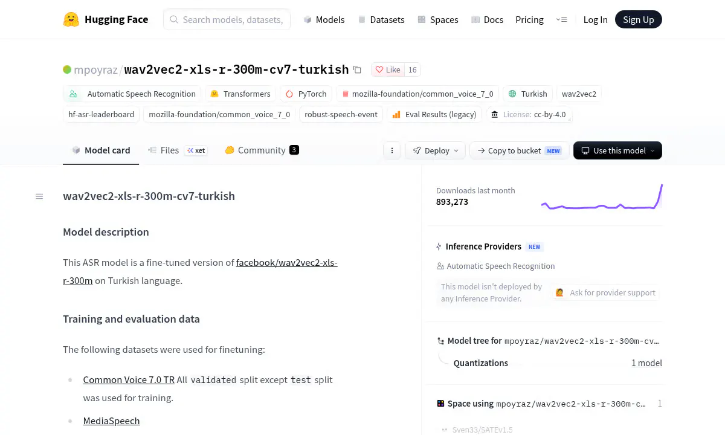The width and height of the screenshot is (725, 435).
Task: Click the Model tree for heading
Action: 475,341
